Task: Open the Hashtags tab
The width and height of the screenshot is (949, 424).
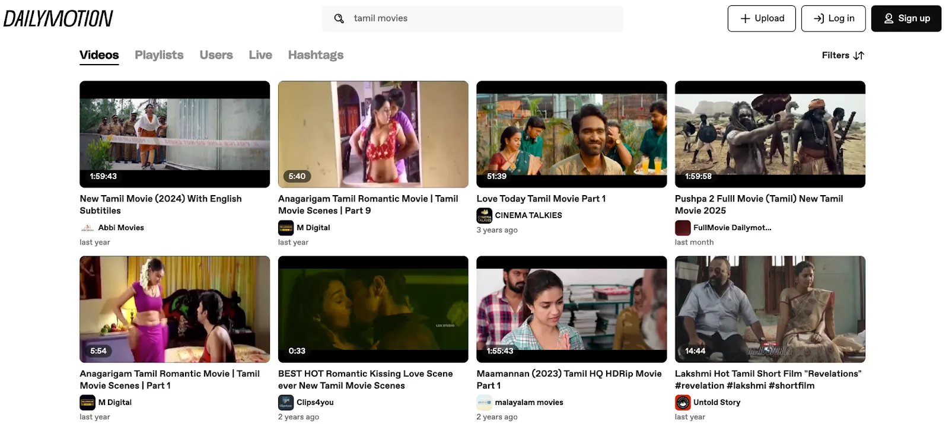Action: coord(316,55)
